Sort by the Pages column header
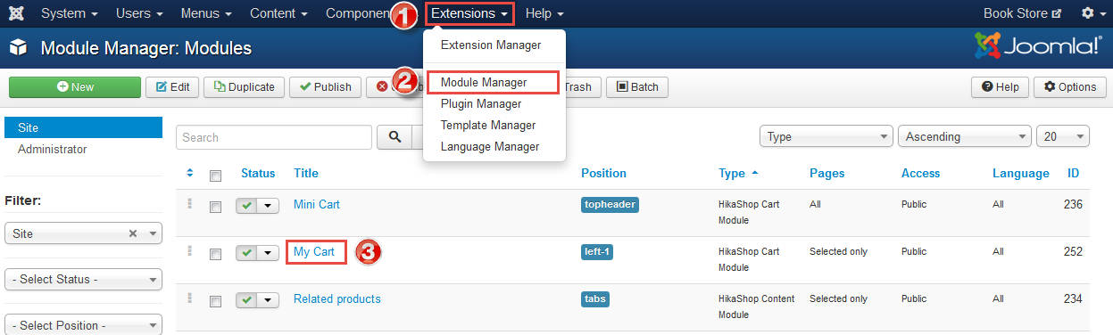The image size is (1113, 335). point(827,173)
